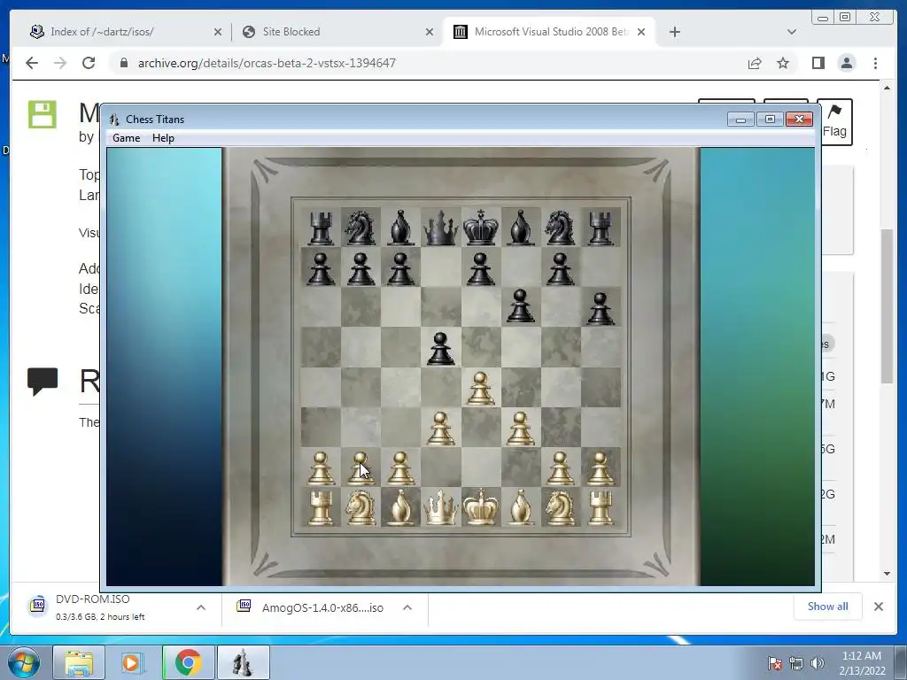907x680 pixels.
Task: Click the black queen piece
Action: point(441,228)
